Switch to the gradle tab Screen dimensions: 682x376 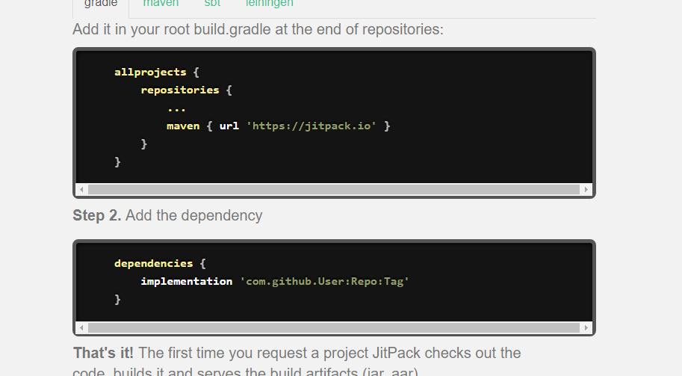click(101, 4)
